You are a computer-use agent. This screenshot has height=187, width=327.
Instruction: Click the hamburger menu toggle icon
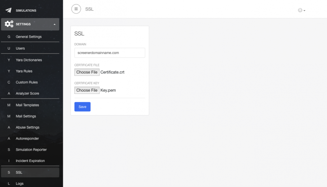click(76, 9)
